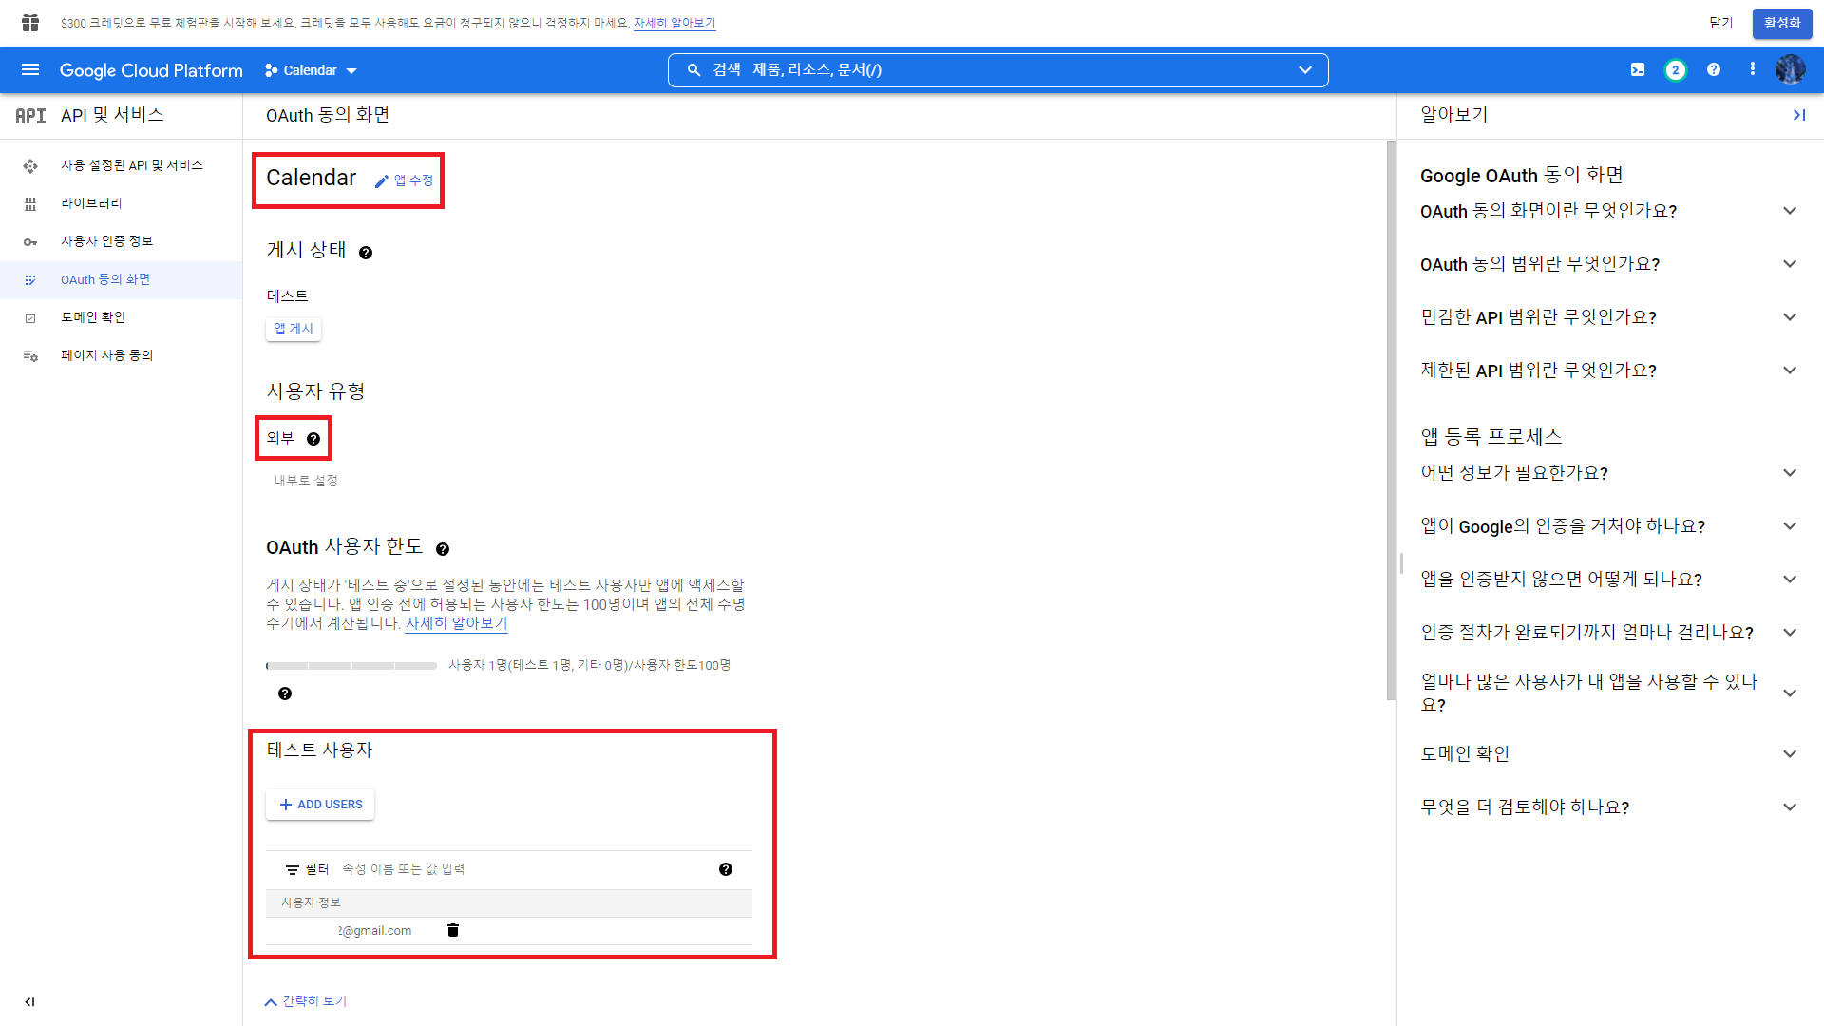The width and height of the screenshot is (1824, 1026).
Task: Click the pencil edit app icon next to Calendar
Action: pyautogui.click(x=382, y=180)
